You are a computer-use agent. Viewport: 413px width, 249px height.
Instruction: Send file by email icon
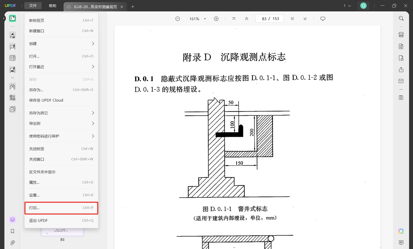coord(401,81)
